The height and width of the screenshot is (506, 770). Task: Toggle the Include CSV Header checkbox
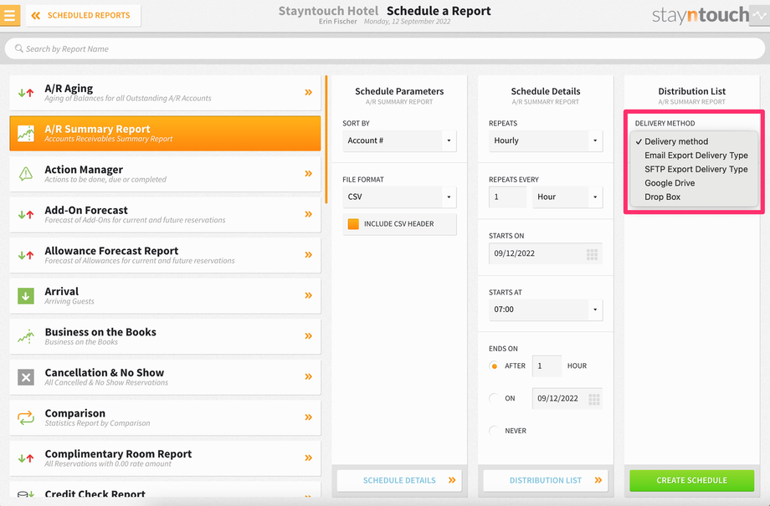(353, 224)
